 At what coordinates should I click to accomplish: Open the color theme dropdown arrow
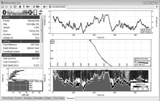coord(40,7)
